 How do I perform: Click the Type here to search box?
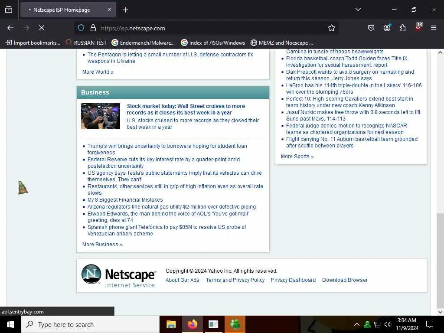coord(90,324)
